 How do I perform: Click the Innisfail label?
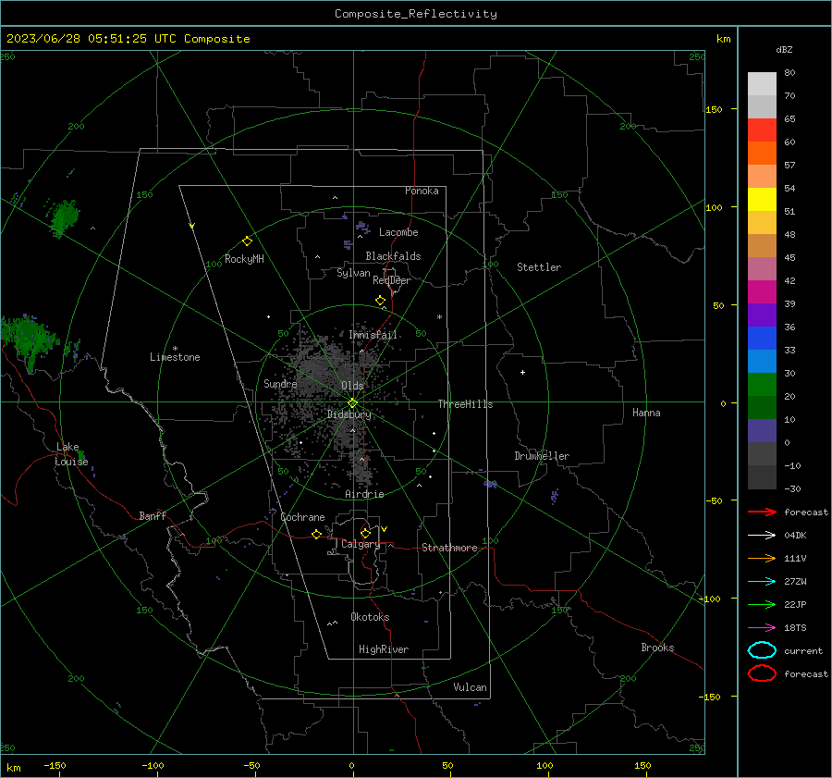tap(373, 335)
